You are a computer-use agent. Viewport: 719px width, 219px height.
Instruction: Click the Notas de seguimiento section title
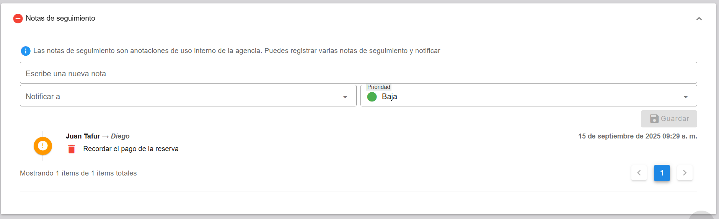coord(60,18)
